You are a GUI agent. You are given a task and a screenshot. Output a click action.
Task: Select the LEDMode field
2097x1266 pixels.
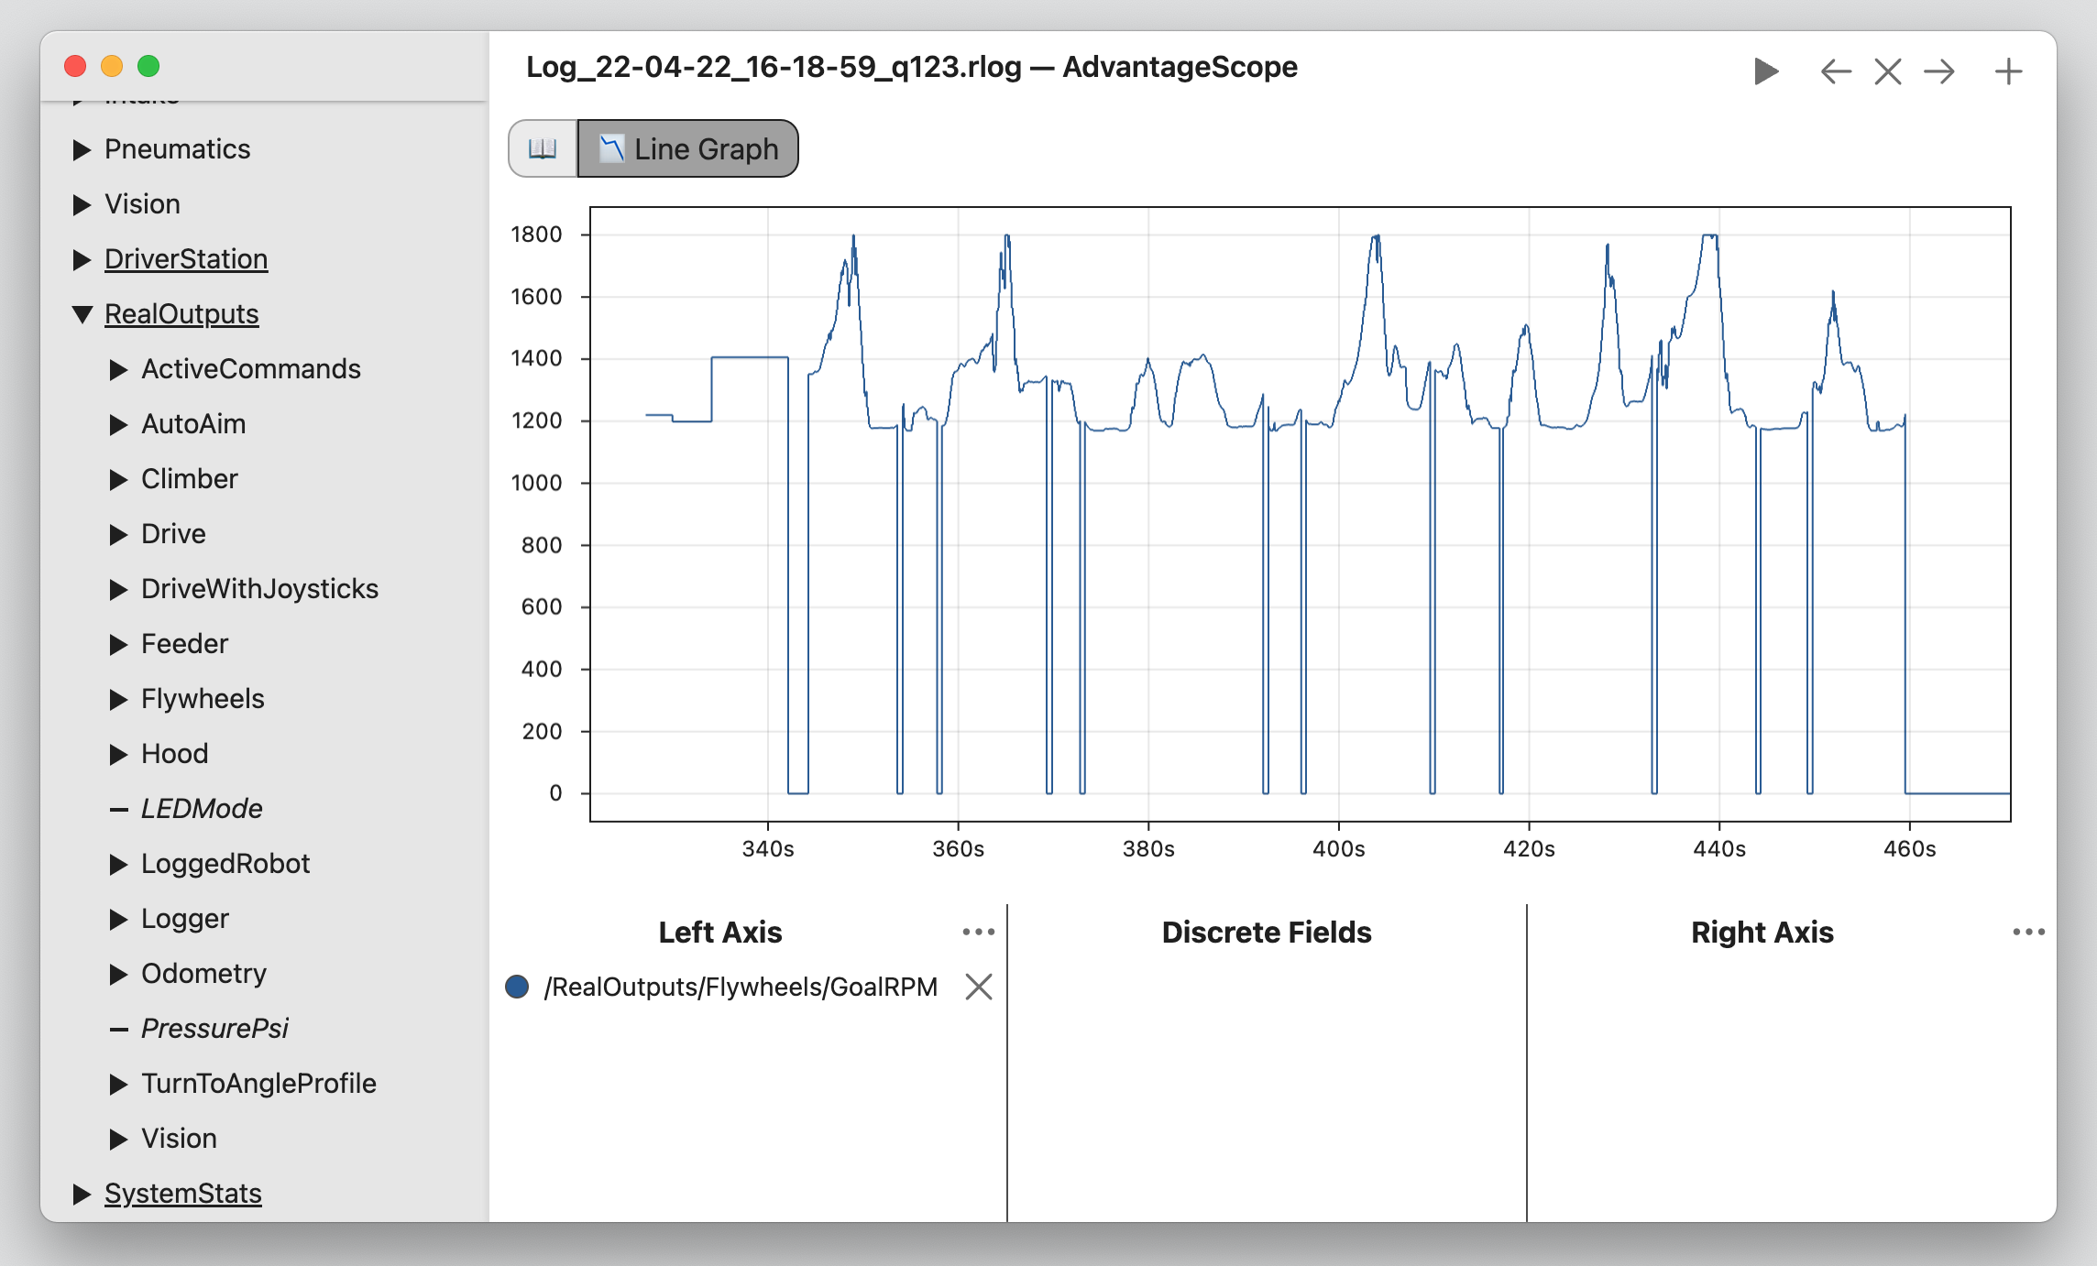click(202, 808)
